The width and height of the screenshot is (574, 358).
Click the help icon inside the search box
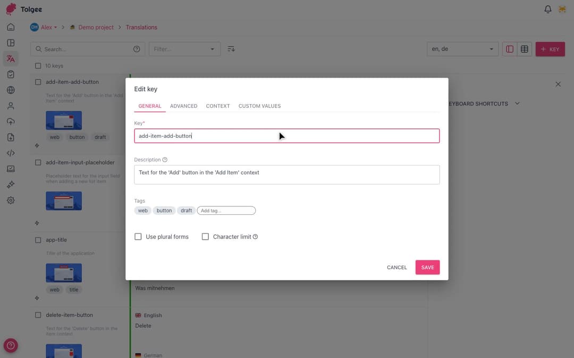click(x=137, y=49)
